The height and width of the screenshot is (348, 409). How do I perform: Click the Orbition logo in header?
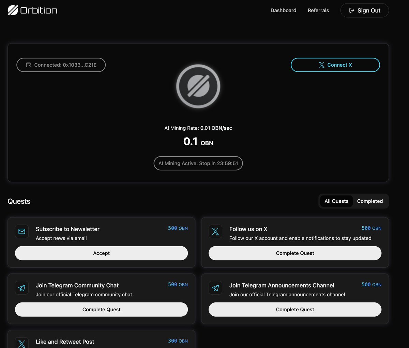tap(32, 11)
